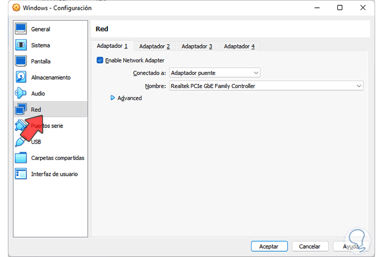Toggle the Enable Network Adapter checkbox

click(x=100, y=60)
